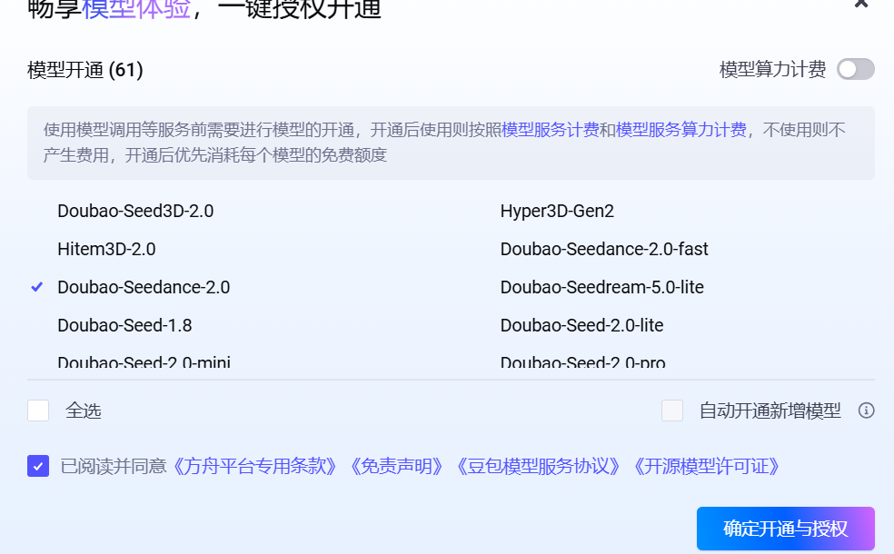Image resolution: width=894 pixels, height=554 pixels.
Task: Open 《开源模型许可证》 link
Action: click(707, 466)
